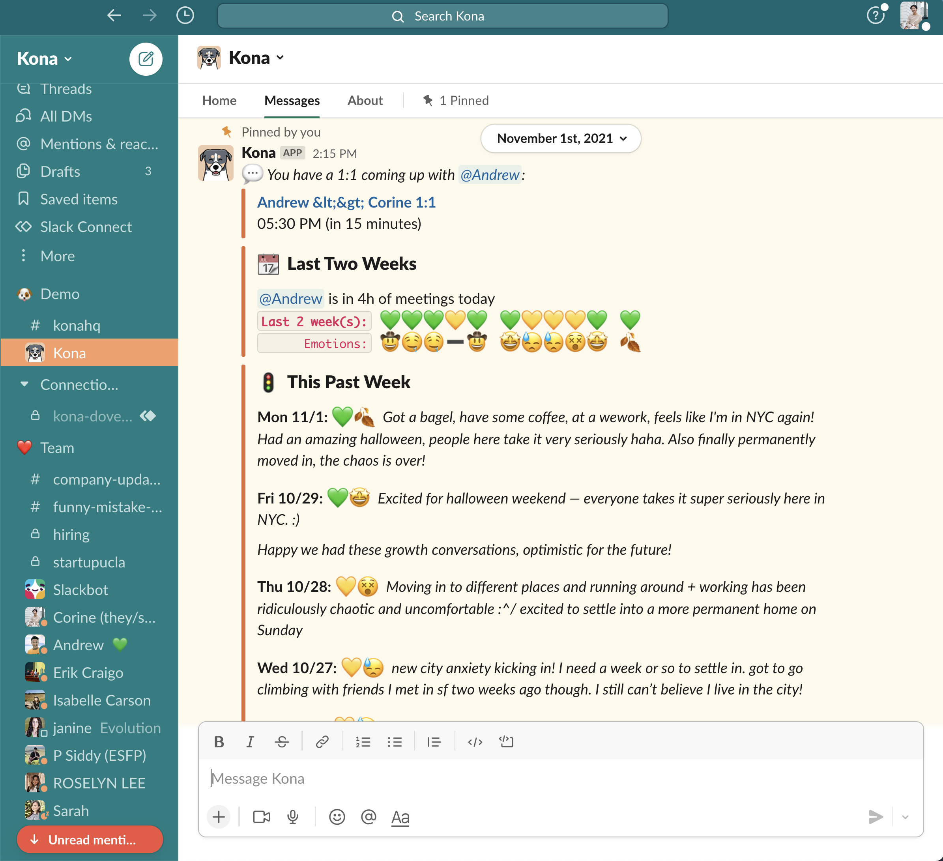Apply strikethrough formatting

pyautogui.click(x=282, y=742)
